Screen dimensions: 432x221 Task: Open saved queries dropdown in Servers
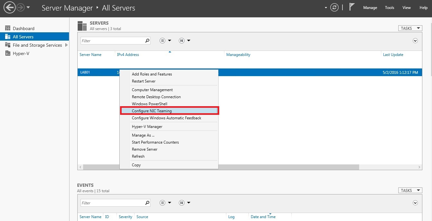185,41
